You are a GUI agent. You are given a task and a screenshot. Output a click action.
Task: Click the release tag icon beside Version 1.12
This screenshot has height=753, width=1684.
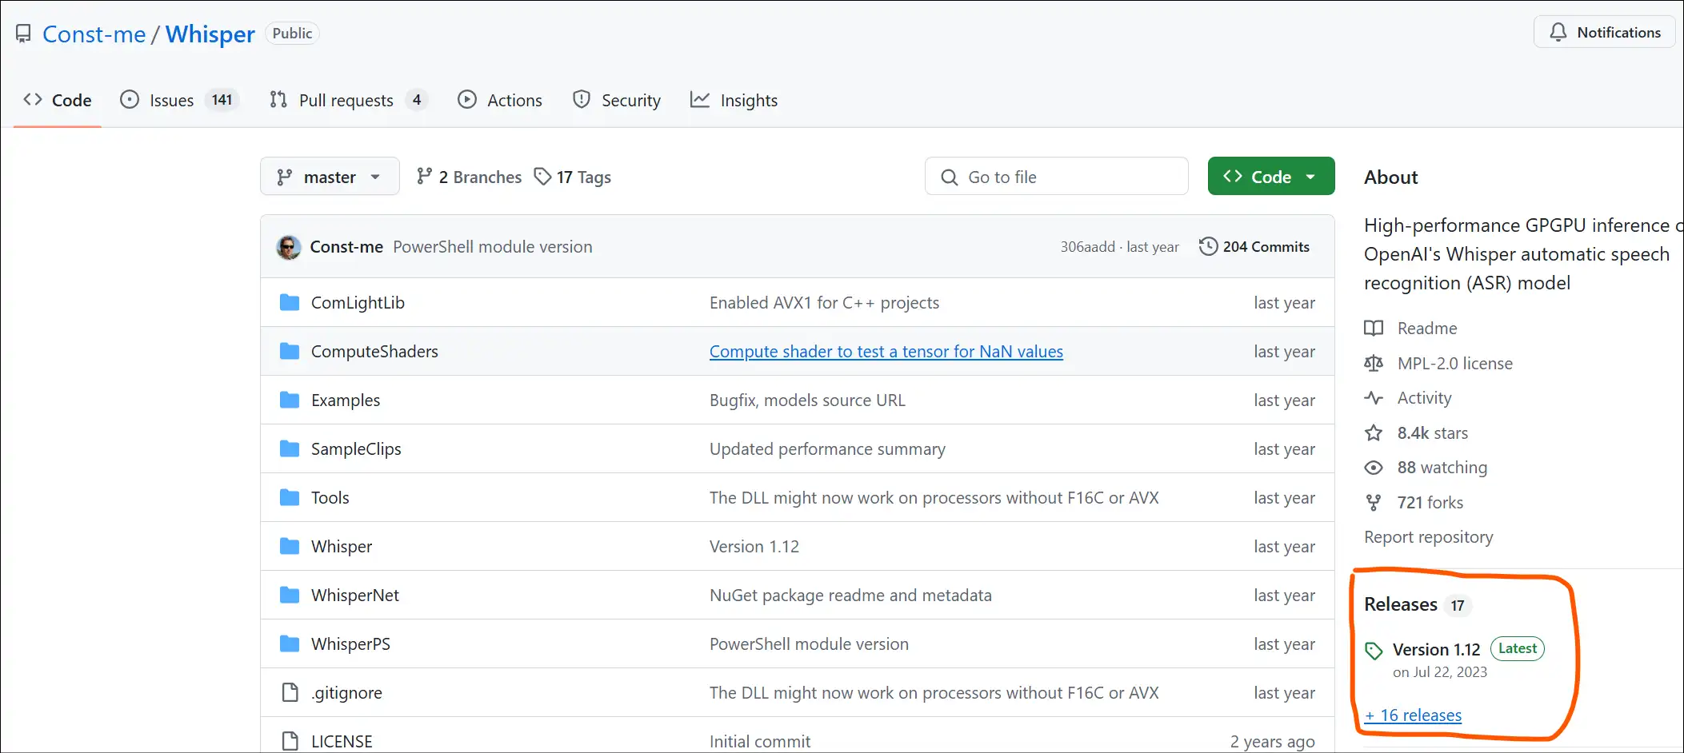[x=1374, y=651]
